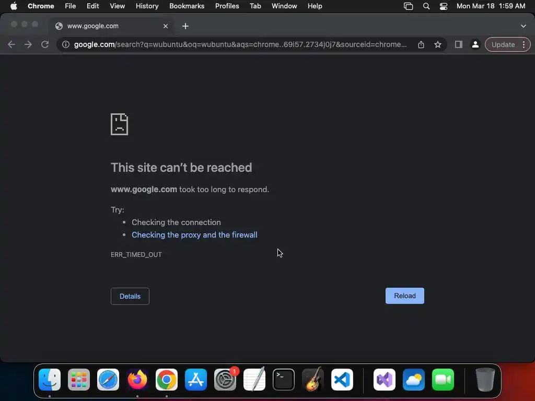Image resolution: width=535 pixels, height=401 pixels.
Task: Reload the page with the toolbar refresh icon
Action: click(45, 45)
